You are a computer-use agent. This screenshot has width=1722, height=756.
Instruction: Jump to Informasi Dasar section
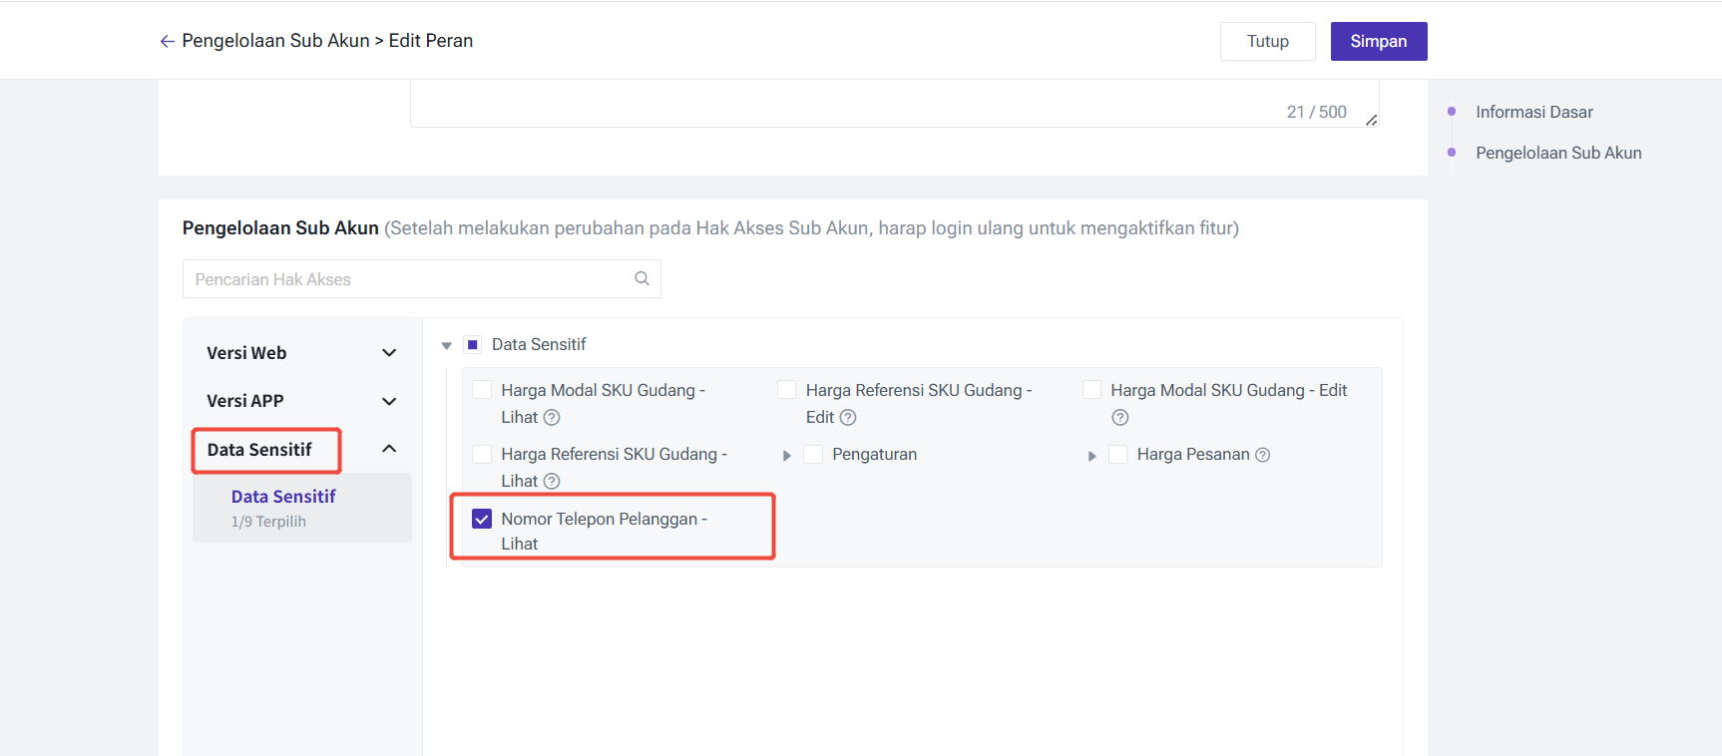(x=1533, y=112)
